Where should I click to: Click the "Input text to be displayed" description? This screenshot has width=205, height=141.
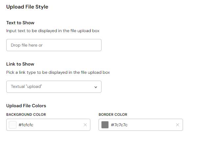point(53,31)
